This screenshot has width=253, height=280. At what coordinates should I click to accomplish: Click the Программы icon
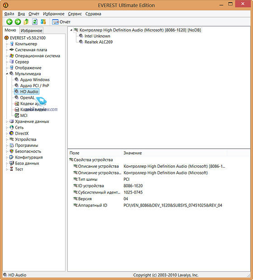[12, 145]
